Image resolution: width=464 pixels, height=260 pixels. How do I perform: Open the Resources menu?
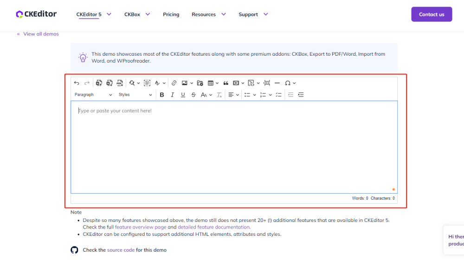pyautogui.click(x=209, y=14)
